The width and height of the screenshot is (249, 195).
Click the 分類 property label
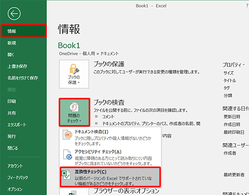tap(228, 96)
